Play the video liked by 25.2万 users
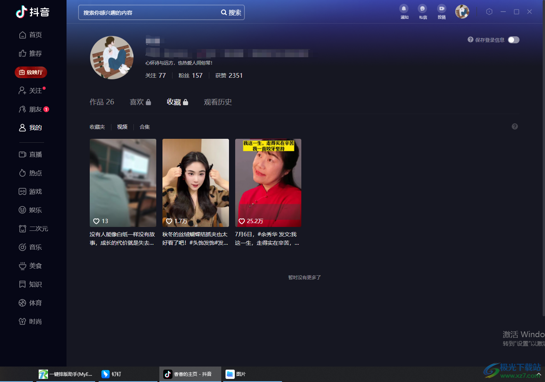Image resolution: width=545 pixels, height=382 pixels. click(x=268, y=183)
